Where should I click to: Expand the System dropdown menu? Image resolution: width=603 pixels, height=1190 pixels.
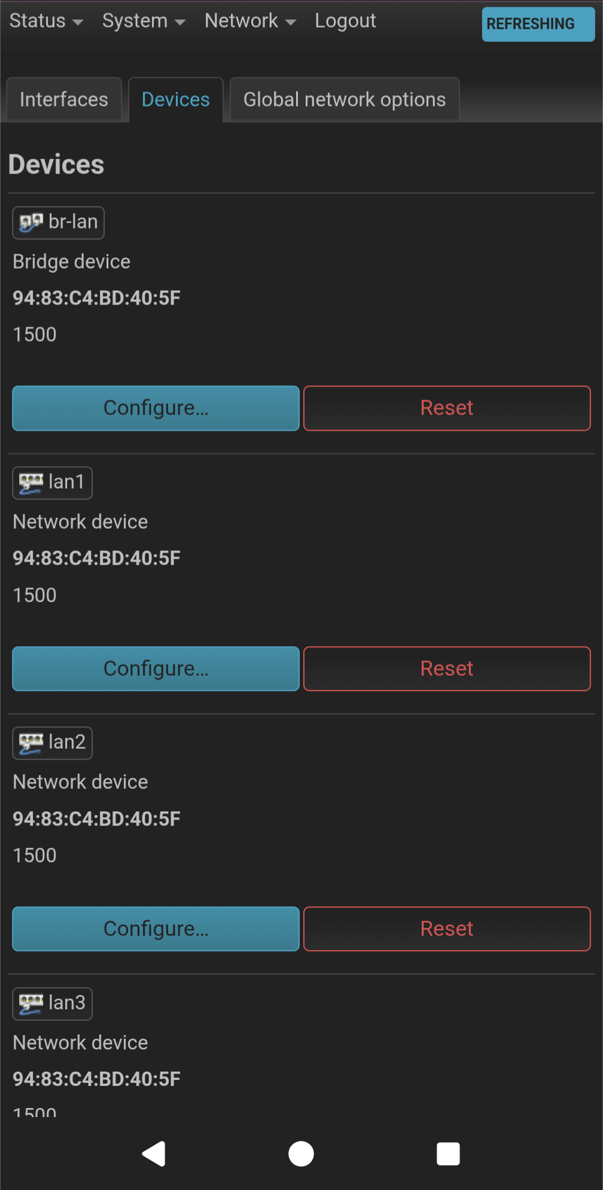tap(144, 21)
